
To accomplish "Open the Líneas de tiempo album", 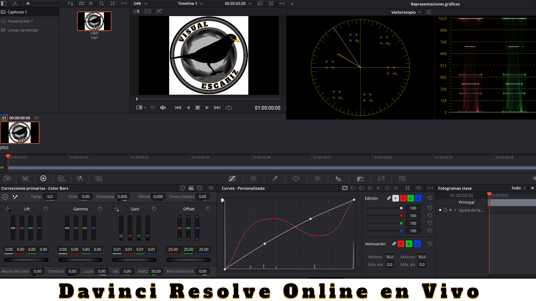I will 23,30.
